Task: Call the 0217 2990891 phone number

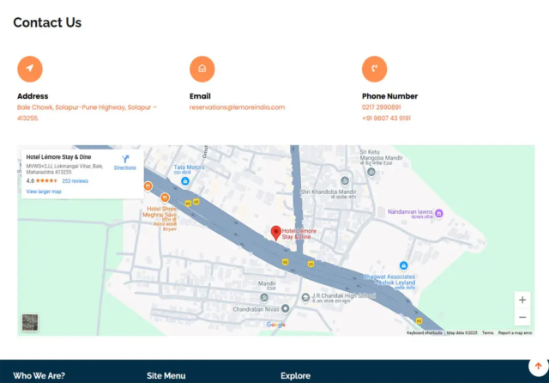Action: tap(381, 107)
